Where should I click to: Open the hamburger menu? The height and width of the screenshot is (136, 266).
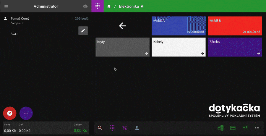pyautogui.click(x=6, y=6)
